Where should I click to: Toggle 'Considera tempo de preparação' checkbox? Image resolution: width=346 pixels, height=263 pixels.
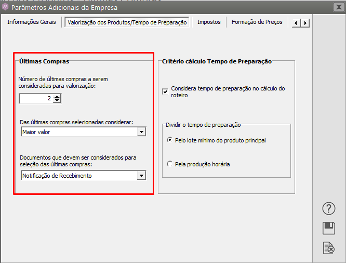tap(165, 92)
